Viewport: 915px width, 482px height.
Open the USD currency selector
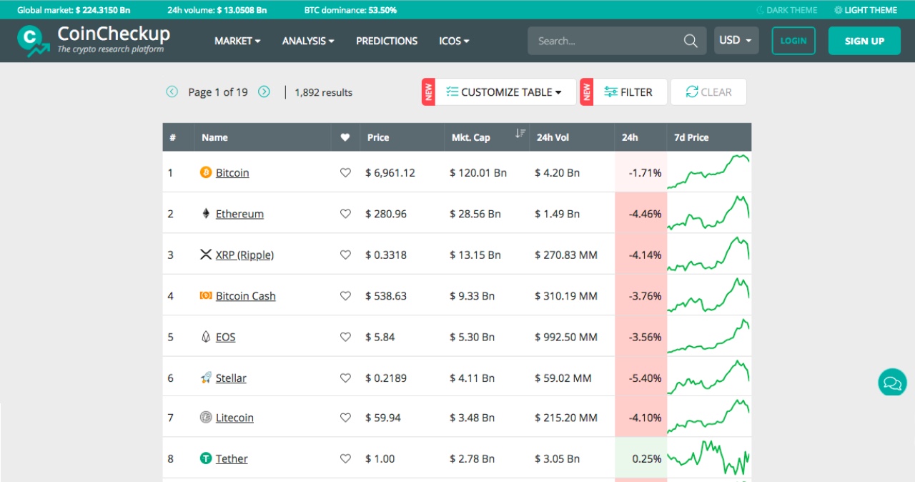pos(736,41)
